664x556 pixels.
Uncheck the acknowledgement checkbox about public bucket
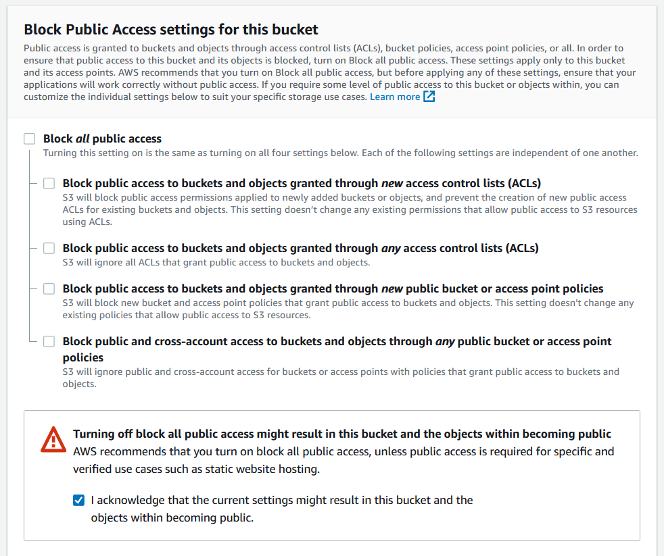pos(78,500)
